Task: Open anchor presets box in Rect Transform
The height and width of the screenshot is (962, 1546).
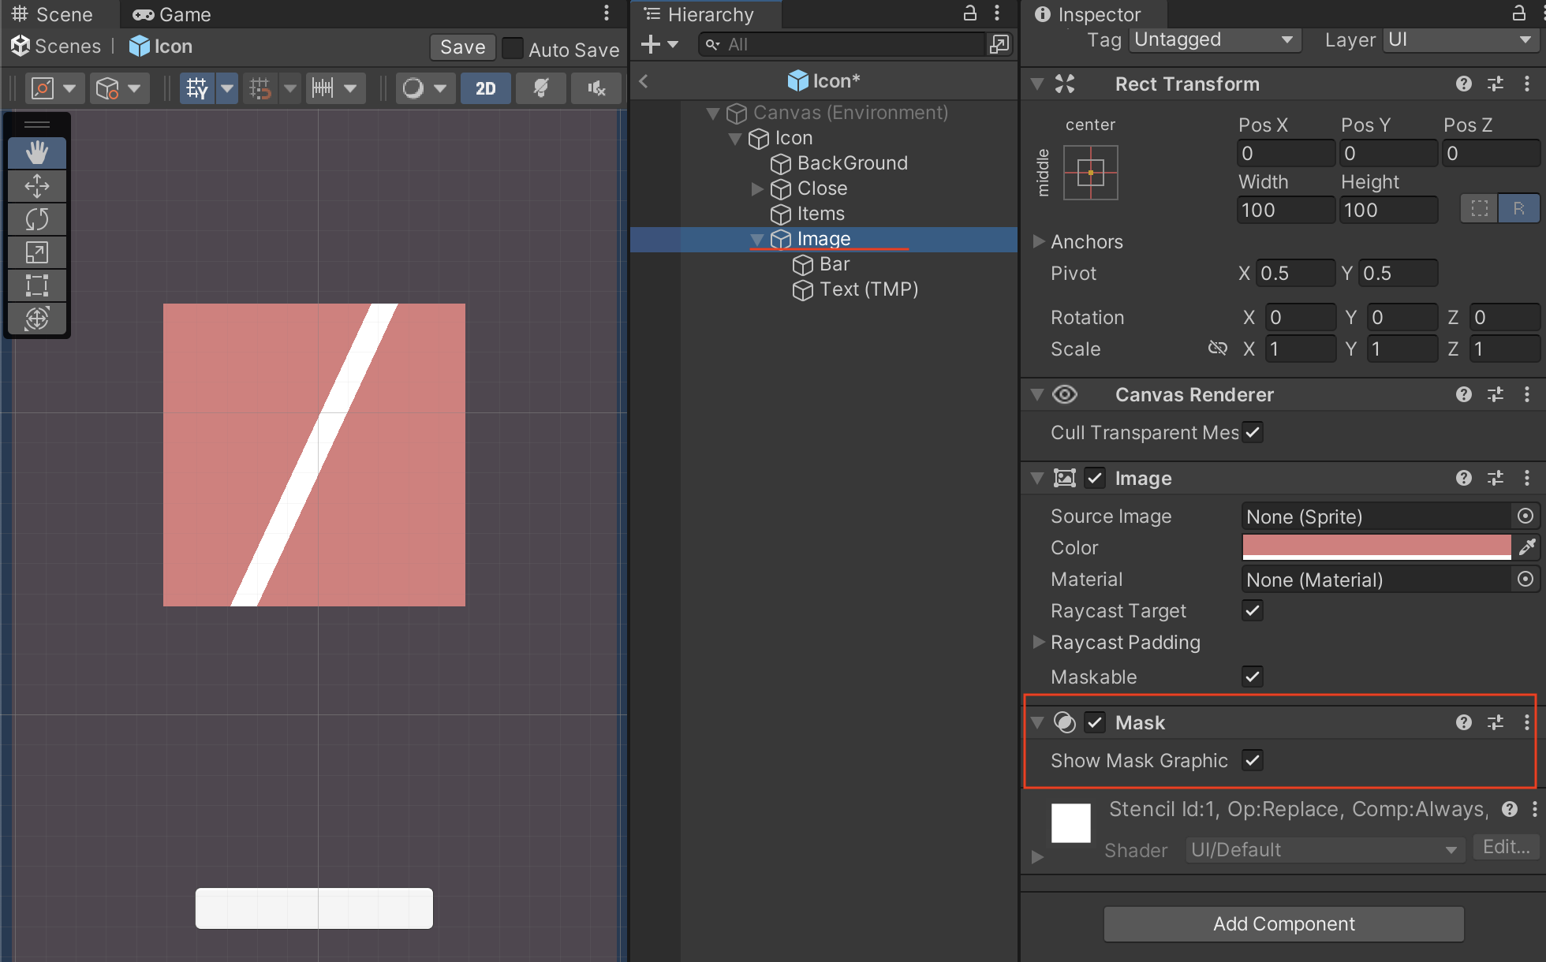Action: tap(1090, 173)
